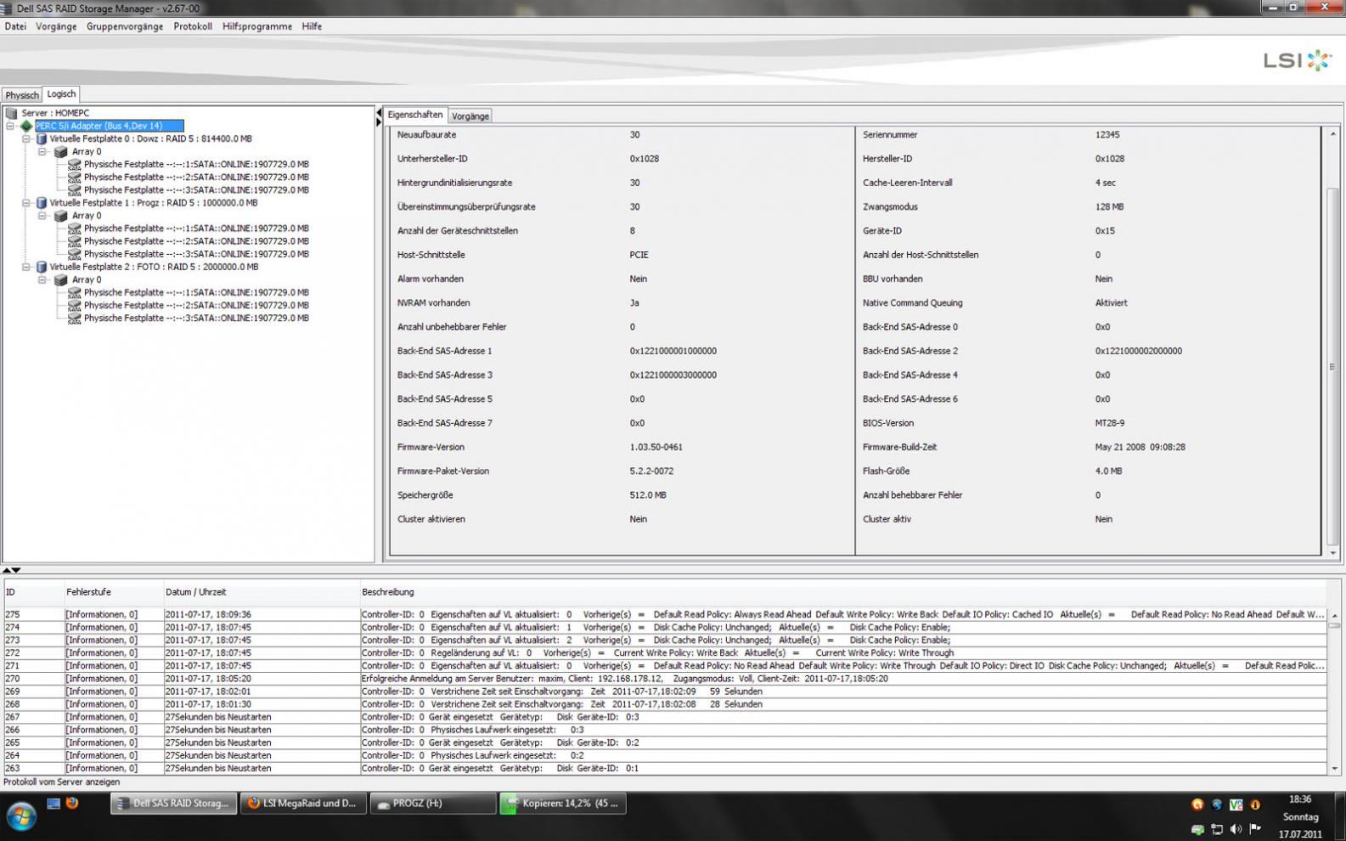Click the safely remove hardware tray icon
Viewport: 1346px width, 841px height.
coord(1197,829)
